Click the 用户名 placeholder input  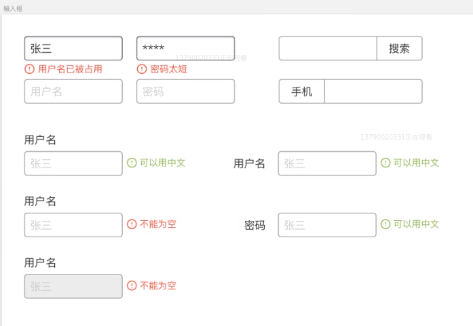point(73,91)
